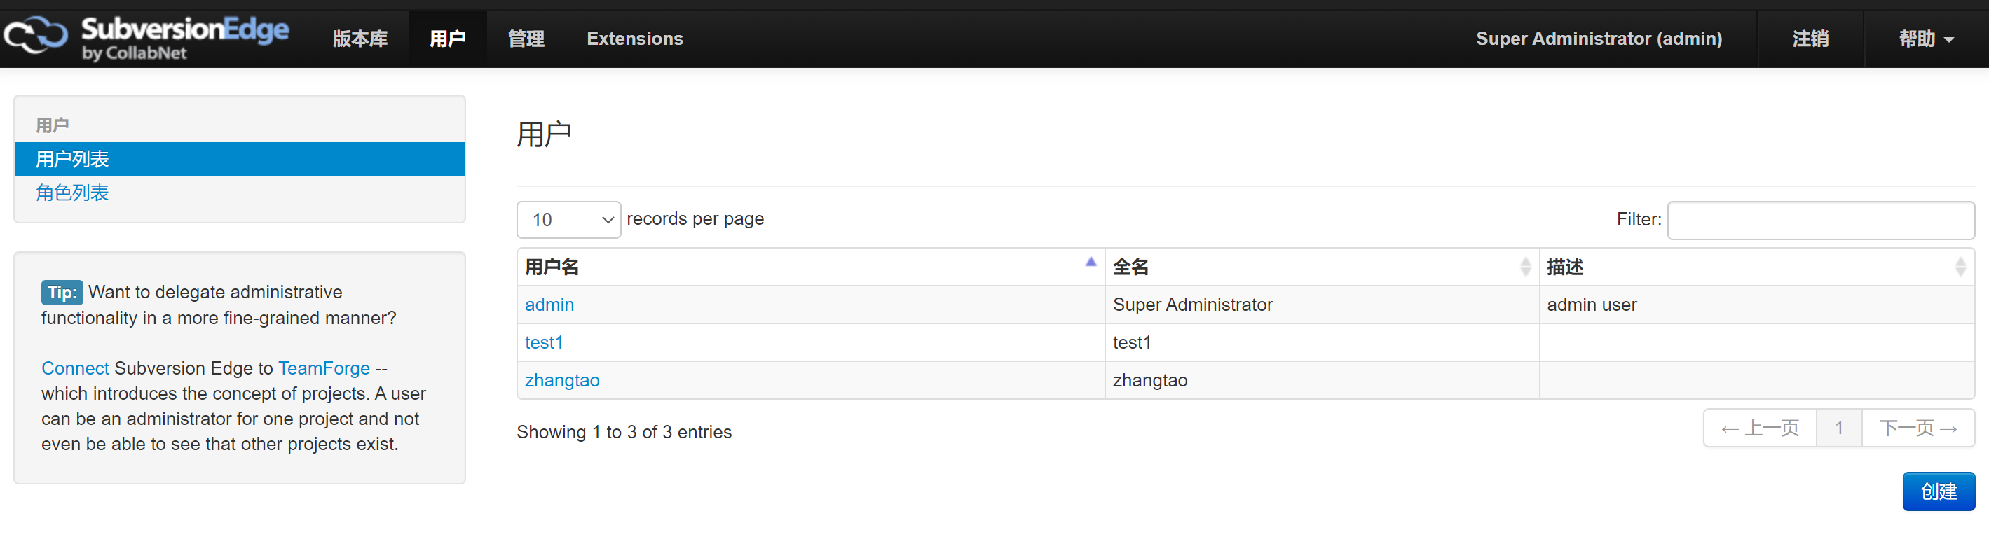Open the records per page dropdown
Viewport: 1989px width, 551px height.
coord(568,220)
